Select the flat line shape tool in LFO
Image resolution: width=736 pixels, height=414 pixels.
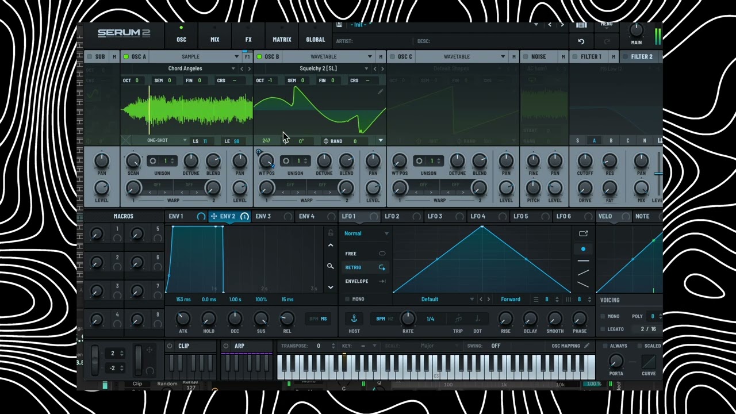tap(583, 261)
